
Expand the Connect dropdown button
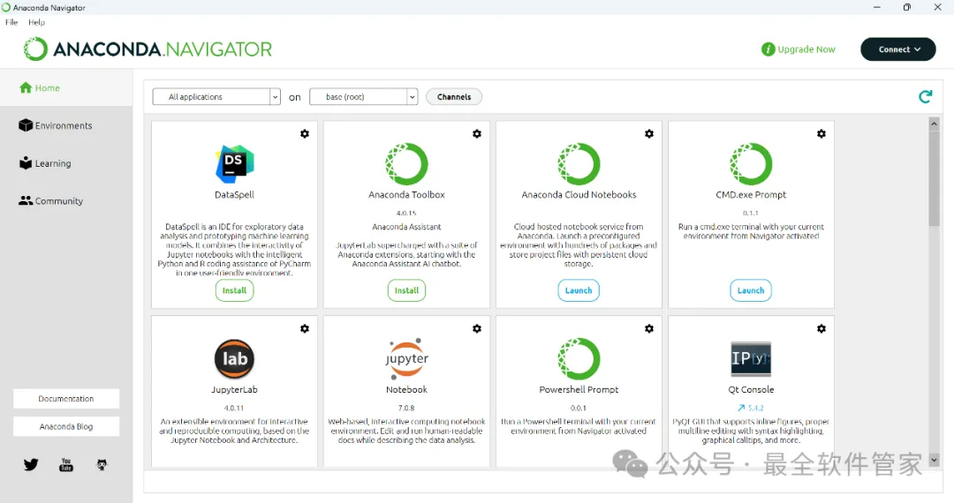pyautogui.click(x=898, y=49)
